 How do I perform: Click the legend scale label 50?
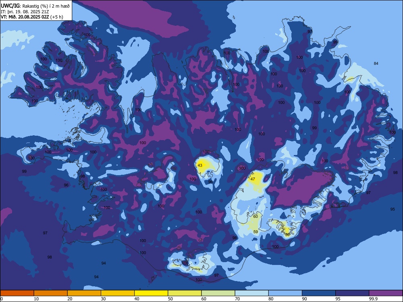coord(170,299)
